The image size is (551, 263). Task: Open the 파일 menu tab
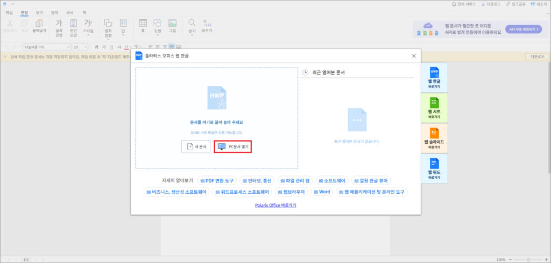coord(10,13)
